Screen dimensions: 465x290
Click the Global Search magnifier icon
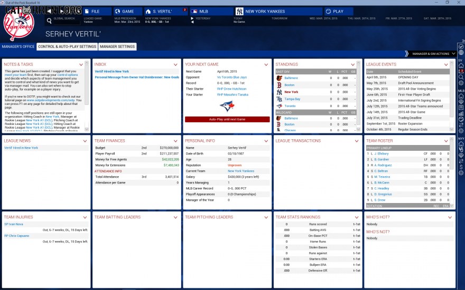(49, 21)
